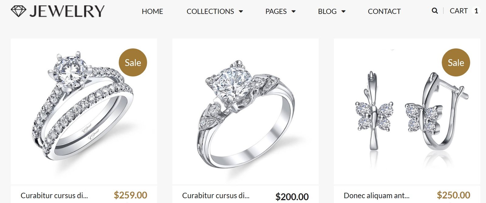This screenshot has height=203, width=486.
Task: Click the JEWELRY brand name
Action: coord(67,12)
